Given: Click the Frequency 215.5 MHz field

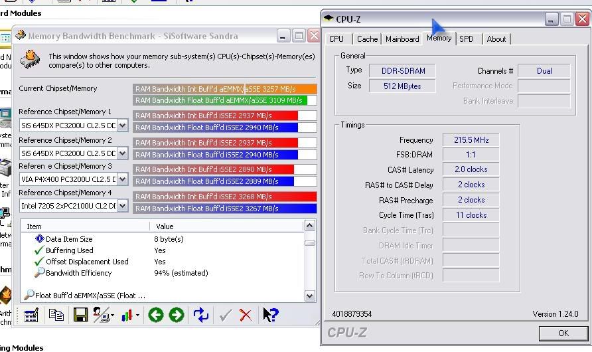Looking at the screenshot, I should tap(471, 140).
